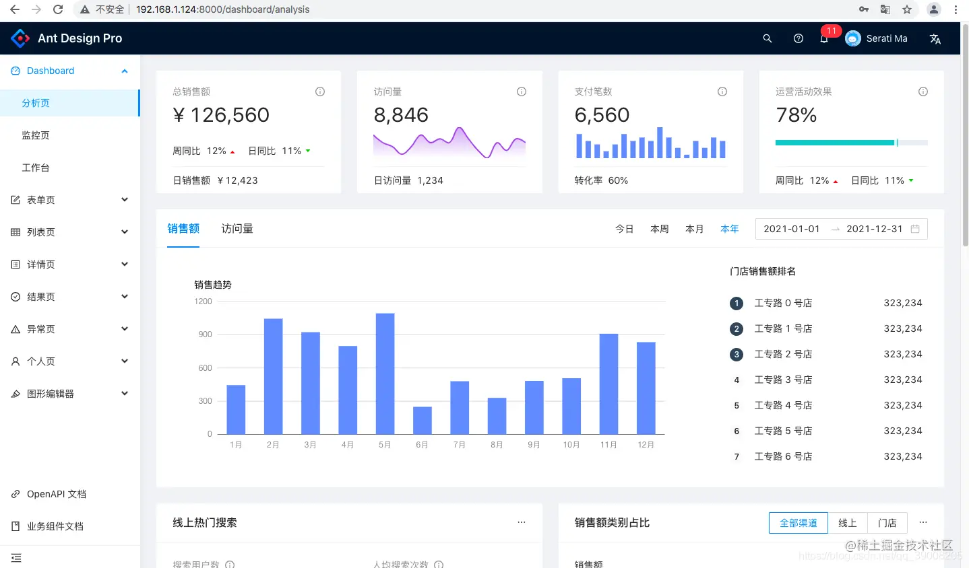
Task: Select the 门店 channel option
Action: pos(887,523)
